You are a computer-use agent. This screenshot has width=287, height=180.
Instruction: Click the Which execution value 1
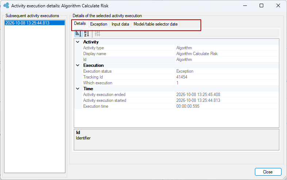[x=177, y=83]
